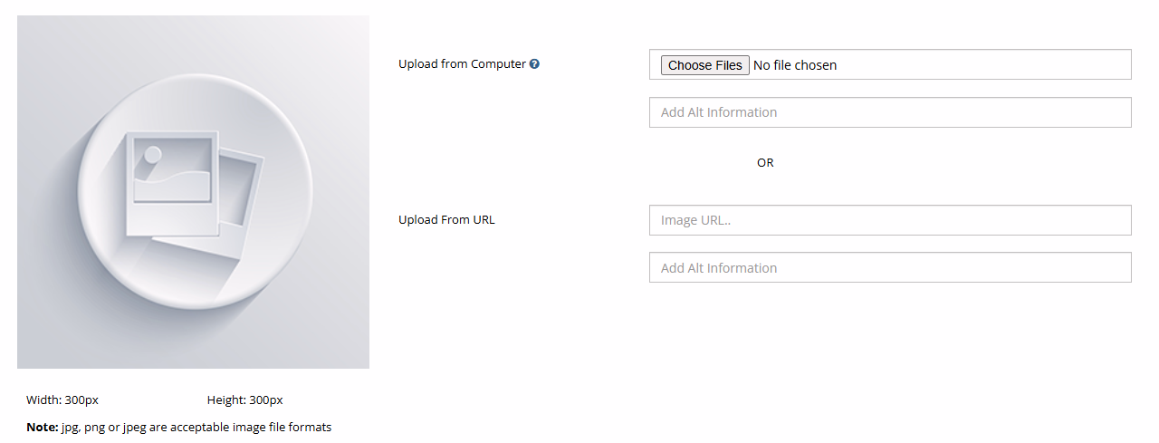
Task: Click the acceptable image file formats text
Action: point(196,428)
